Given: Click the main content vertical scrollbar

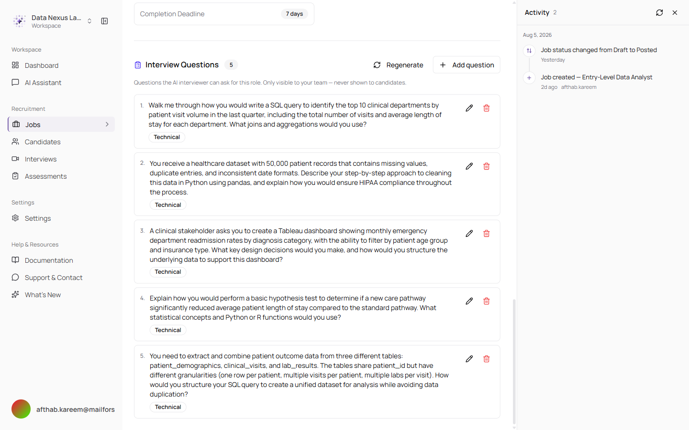Looking at the screenshot, I should tap(514, 362).
